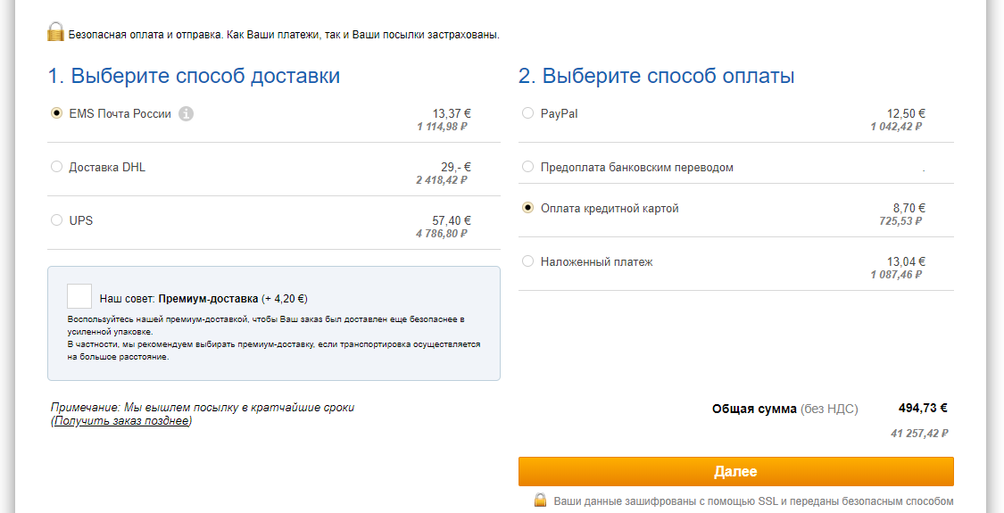Click the Оплата кредитной картой label
1004x513 pixels.
[x=610, y=208]
